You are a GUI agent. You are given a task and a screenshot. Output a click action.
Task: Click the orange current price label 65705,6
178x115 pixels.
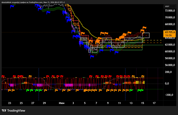(169, 32)
